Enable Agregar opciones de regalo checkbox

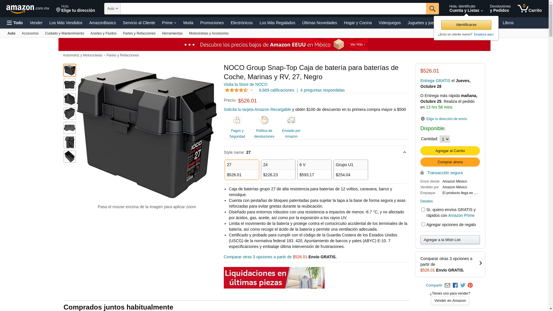click(x=423, y=225)
